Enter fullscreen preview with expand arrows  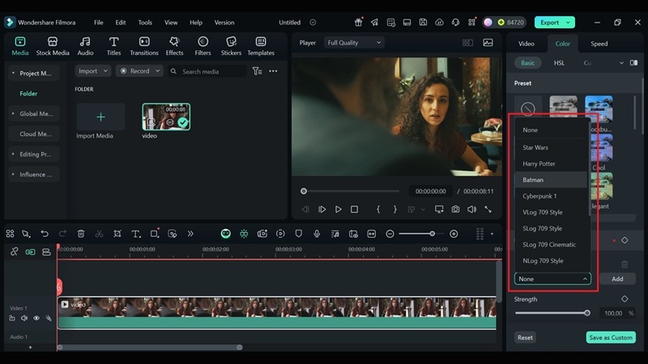488,210
